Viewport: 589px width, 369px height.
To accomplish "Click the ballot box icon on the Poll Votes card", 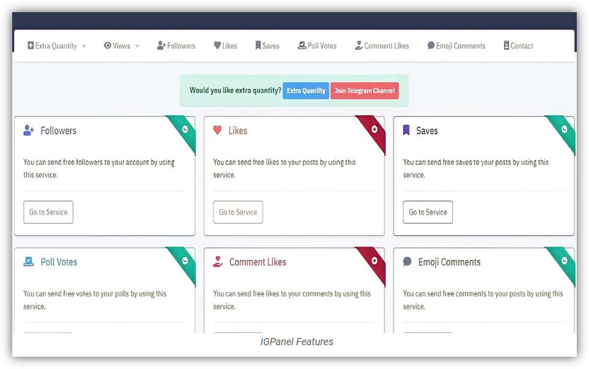I will pyautogui.click(x=29, y=262).
